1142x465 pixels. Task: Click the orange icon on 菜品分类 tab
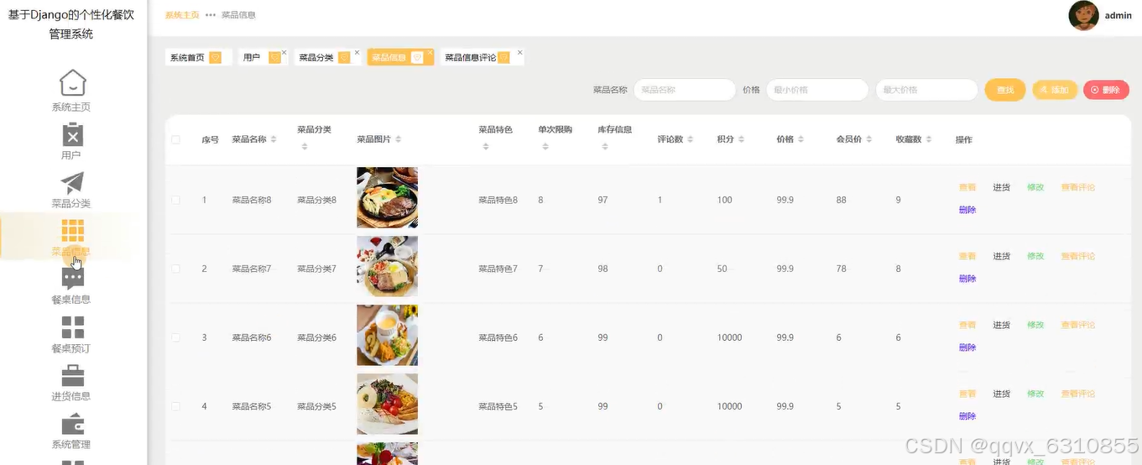[344, 58]
